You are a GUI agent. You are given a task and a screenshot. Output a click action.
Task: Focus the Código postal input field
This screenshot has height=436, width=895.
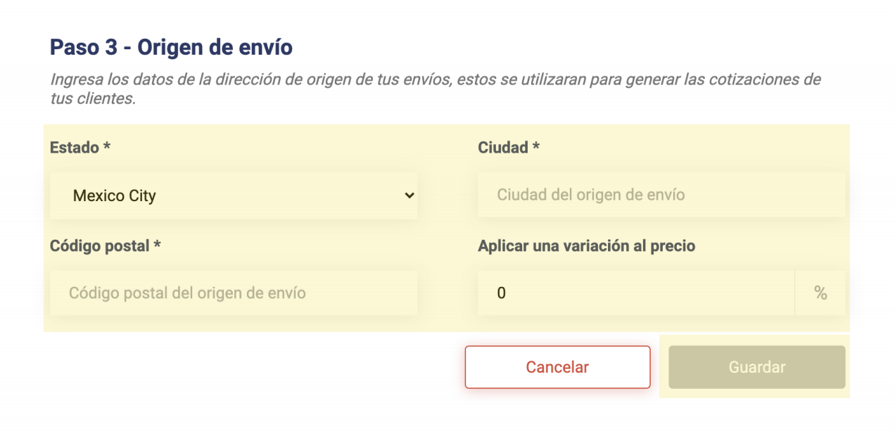pyautogui.click(x=234, y=293)
